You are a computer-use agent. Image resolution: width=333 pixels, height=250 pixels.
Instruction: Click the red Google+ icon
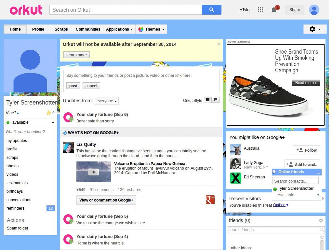pyautogui.click(x=210, y=200)
